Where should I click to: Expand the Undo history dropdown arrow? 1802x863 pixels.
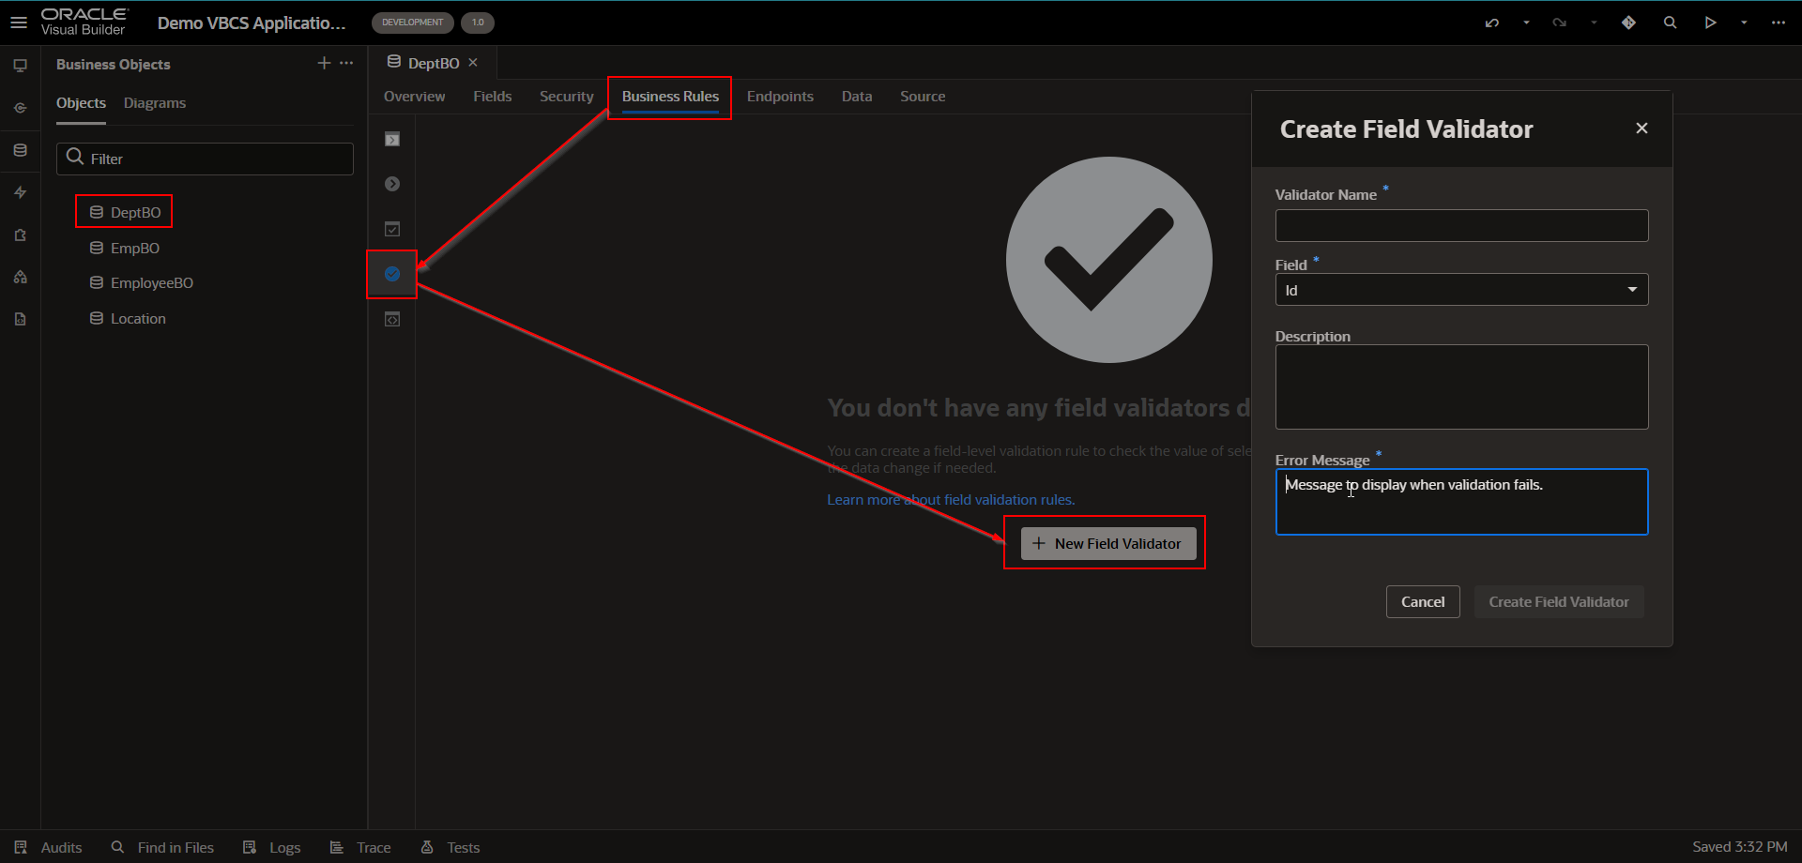[x=1526, y=23]
